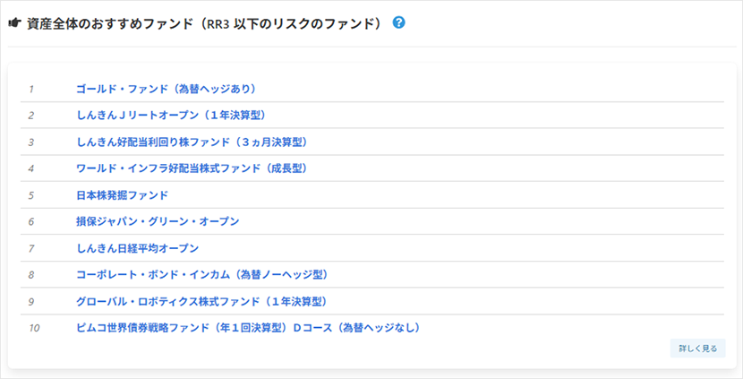Click rank number 9 in the list

pyautogui.click(x=31, y=301)
